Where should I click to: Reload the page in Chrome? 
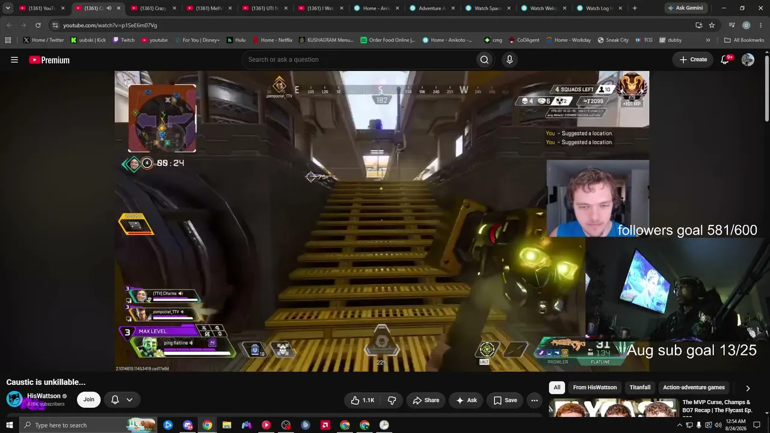(38, 25)
